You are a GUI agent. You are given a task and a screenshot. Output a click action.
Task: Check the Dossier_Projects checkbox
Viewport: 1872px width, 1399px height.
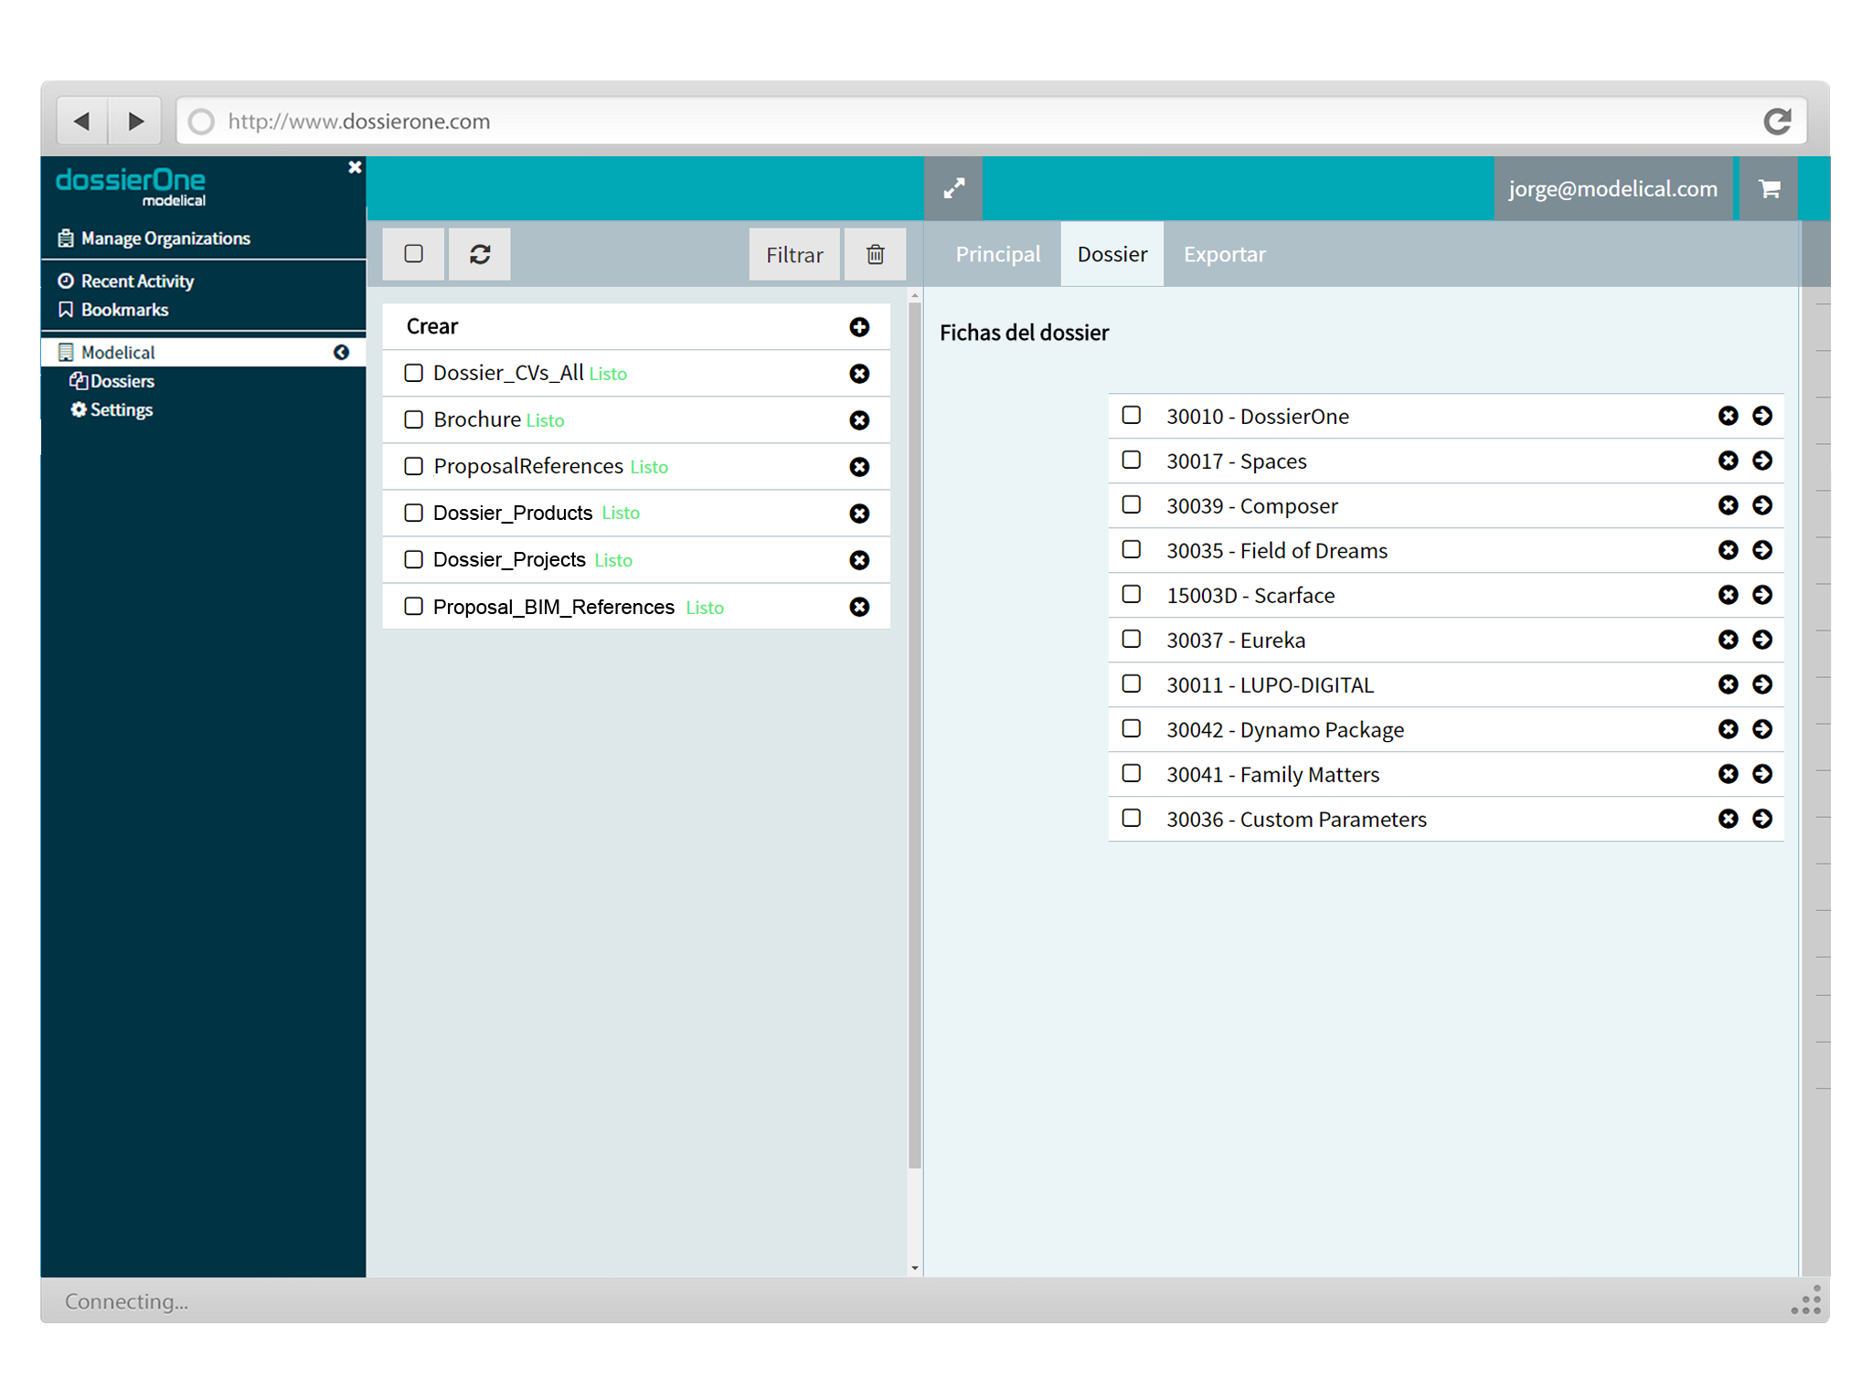(x=414, y=559)
